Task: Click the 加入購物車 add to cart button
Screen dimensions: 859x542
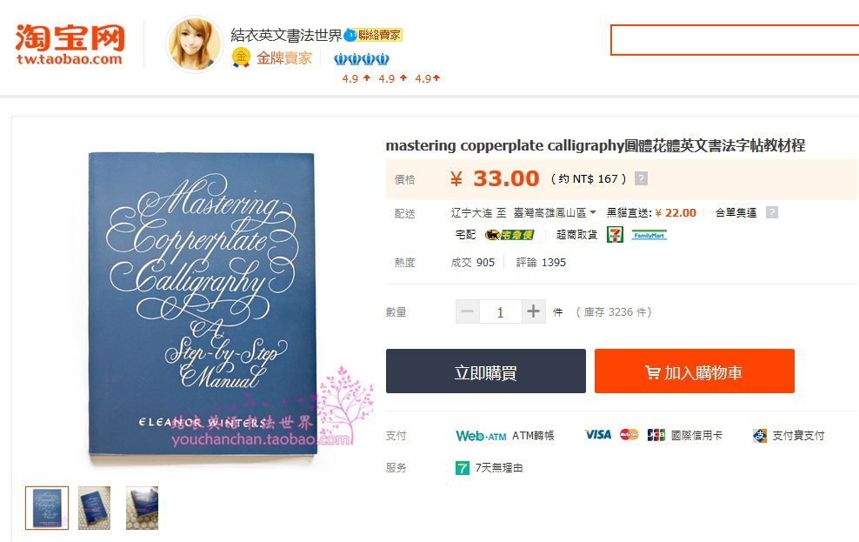Action: [695, 371]
